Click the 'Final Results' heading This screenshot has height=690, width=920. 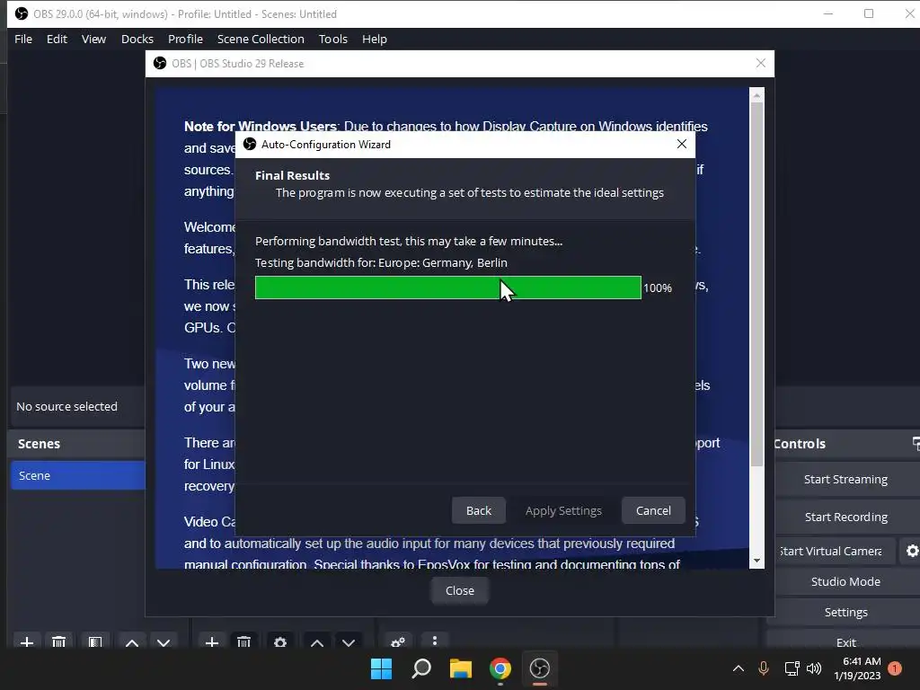point(292,175)
